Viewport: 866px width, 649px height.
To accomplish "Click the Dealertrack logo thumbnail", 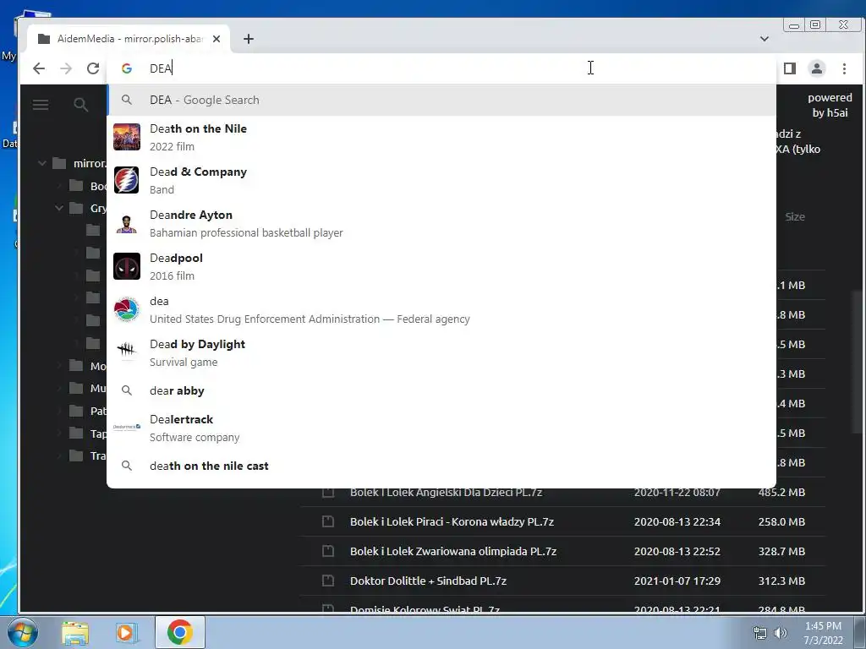I will pyautogui.click(x=127, y=427).
